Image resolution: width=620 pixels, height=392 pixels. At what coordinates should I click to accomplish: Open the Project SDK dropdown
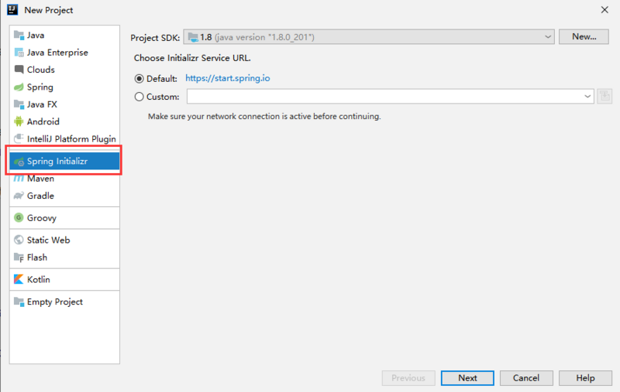pos(369,37)
